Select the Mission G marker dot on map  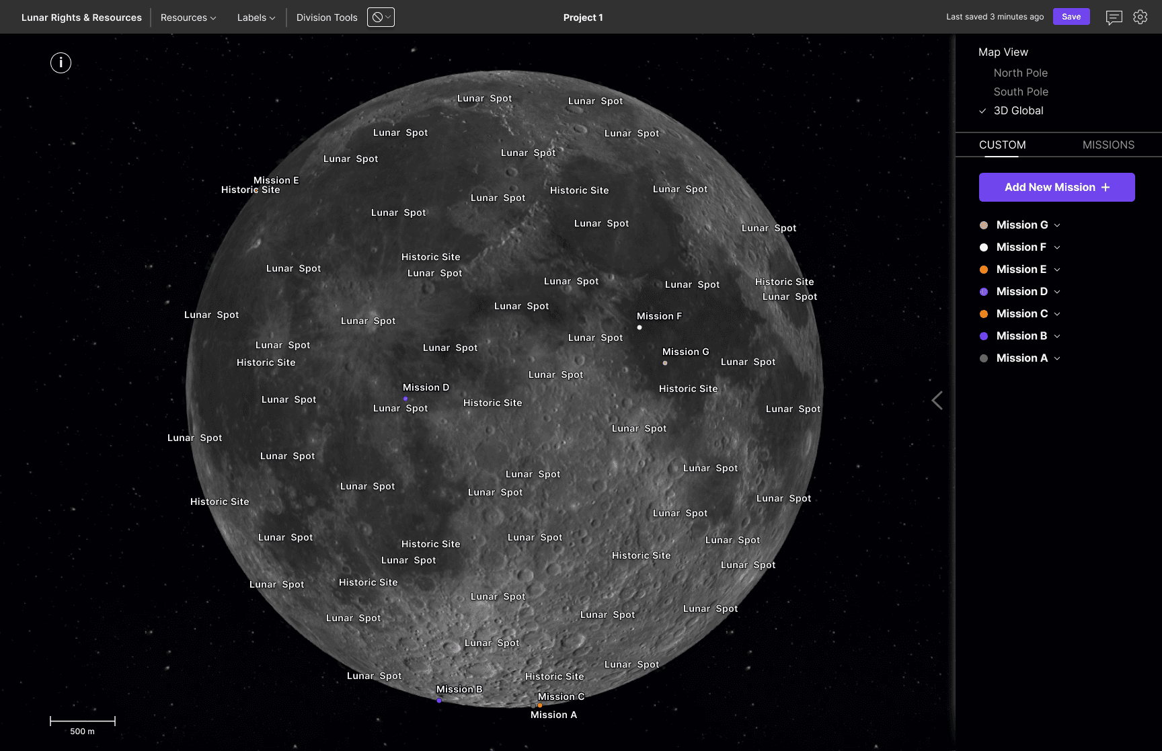pos(665,363)
